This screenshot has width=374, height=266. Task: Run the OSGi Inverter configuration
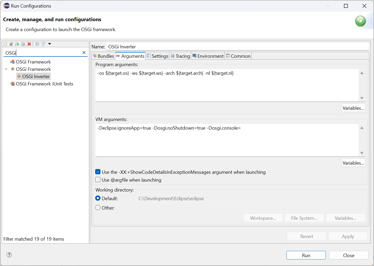pos(306,255)
